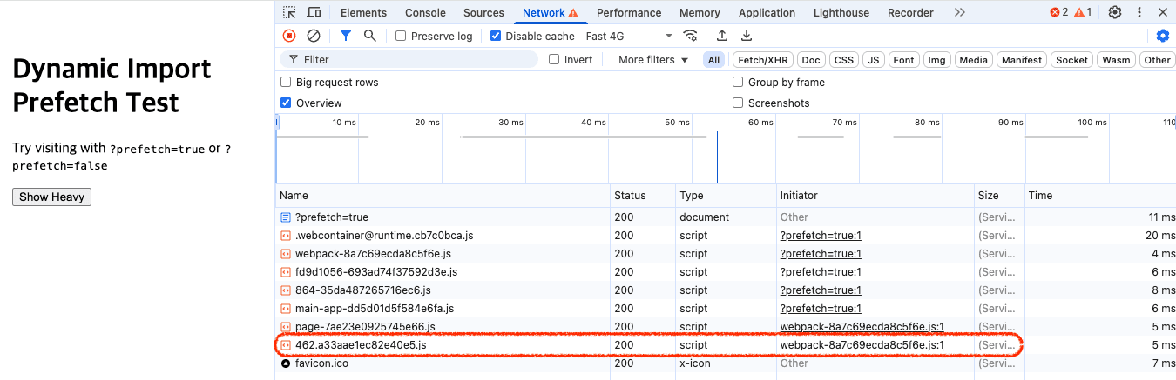Enable Big request rows option
The image size is (1176, 380).
(286, 83)
